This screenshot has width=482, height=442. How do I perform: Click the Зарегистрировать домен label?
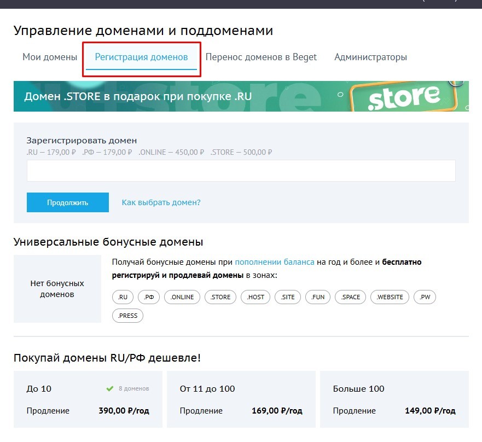tap(82, 141)
